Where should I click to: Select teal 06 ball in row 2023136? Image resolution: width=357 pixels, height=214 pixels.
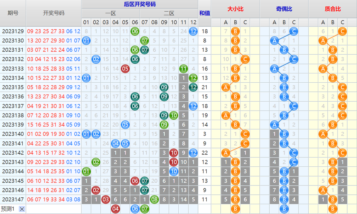coord(135,97)
